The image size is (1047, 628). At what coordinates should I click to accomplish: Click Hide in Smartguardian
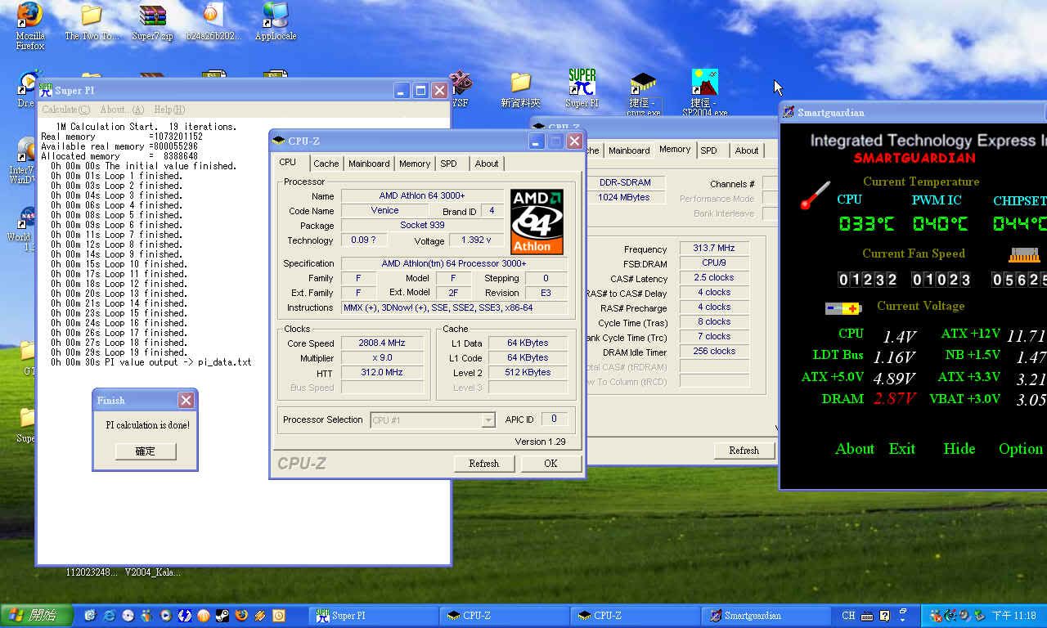tap(959, 448)
